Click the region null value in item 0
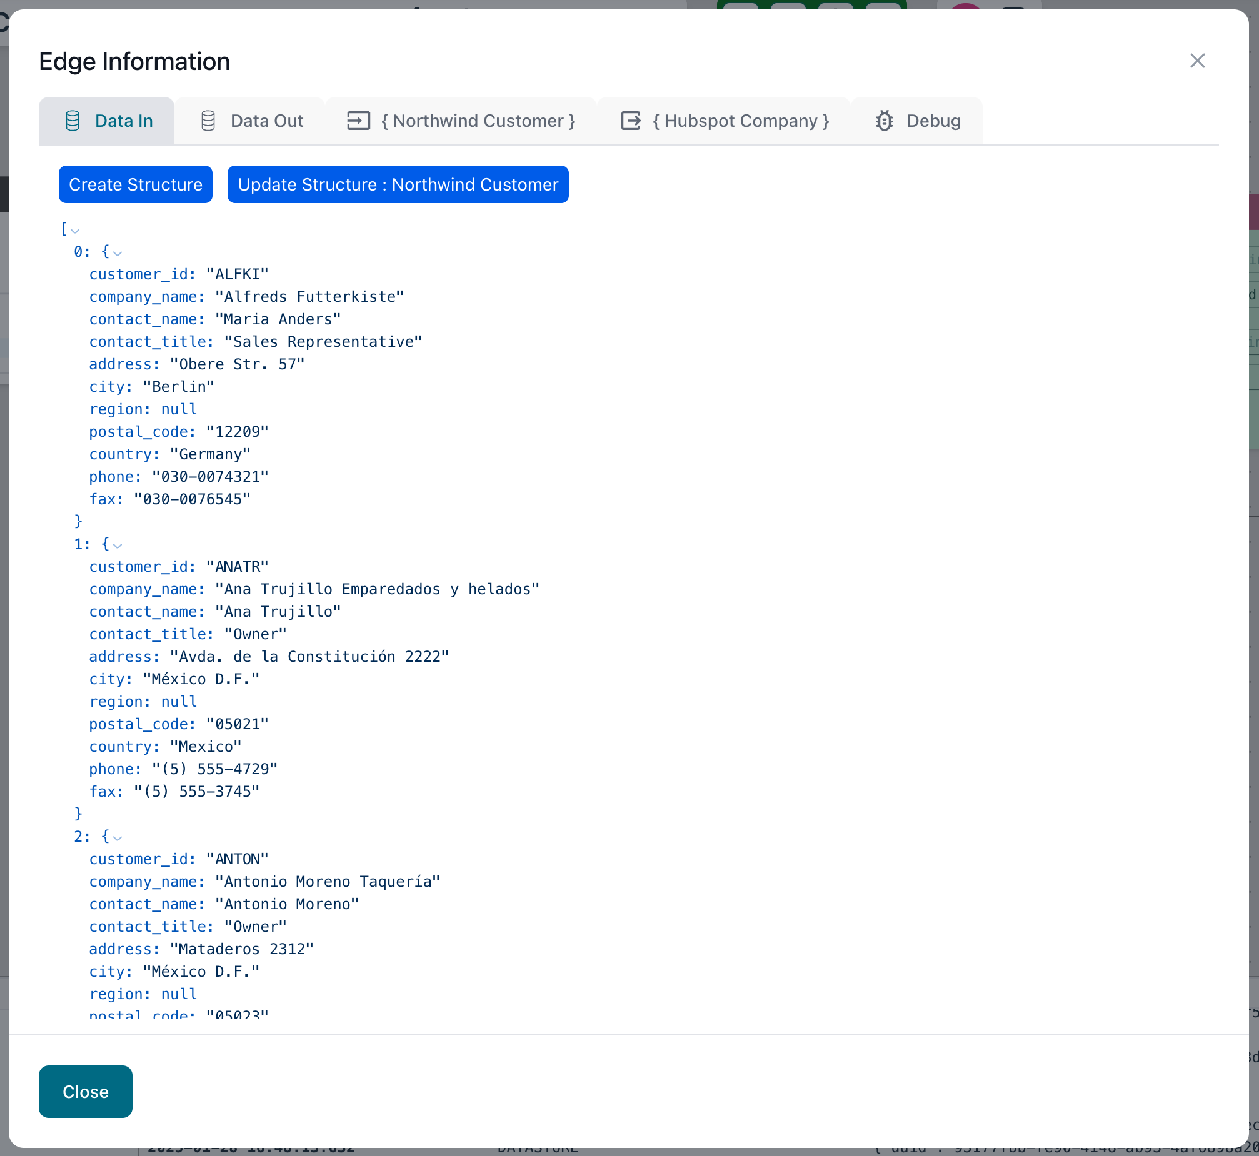The height and width of the screenshot is (1156, 1259). (179, 409)
